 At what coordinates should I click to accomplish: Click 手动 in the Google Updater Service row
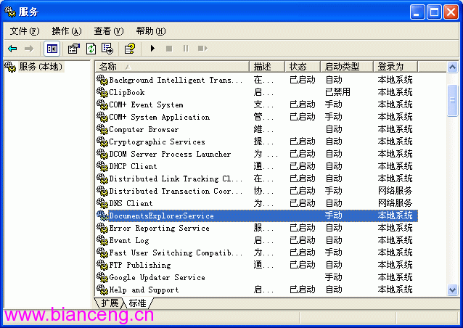pyautogui.click(x=334, y=277)
